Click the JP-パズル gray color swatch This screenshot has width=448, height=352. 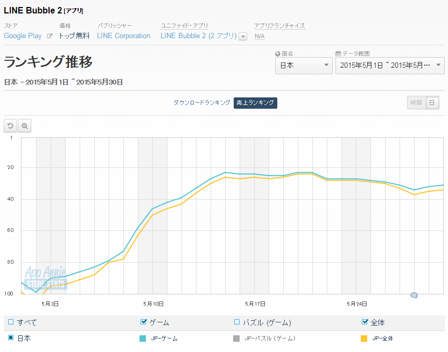tap(236, 339)
